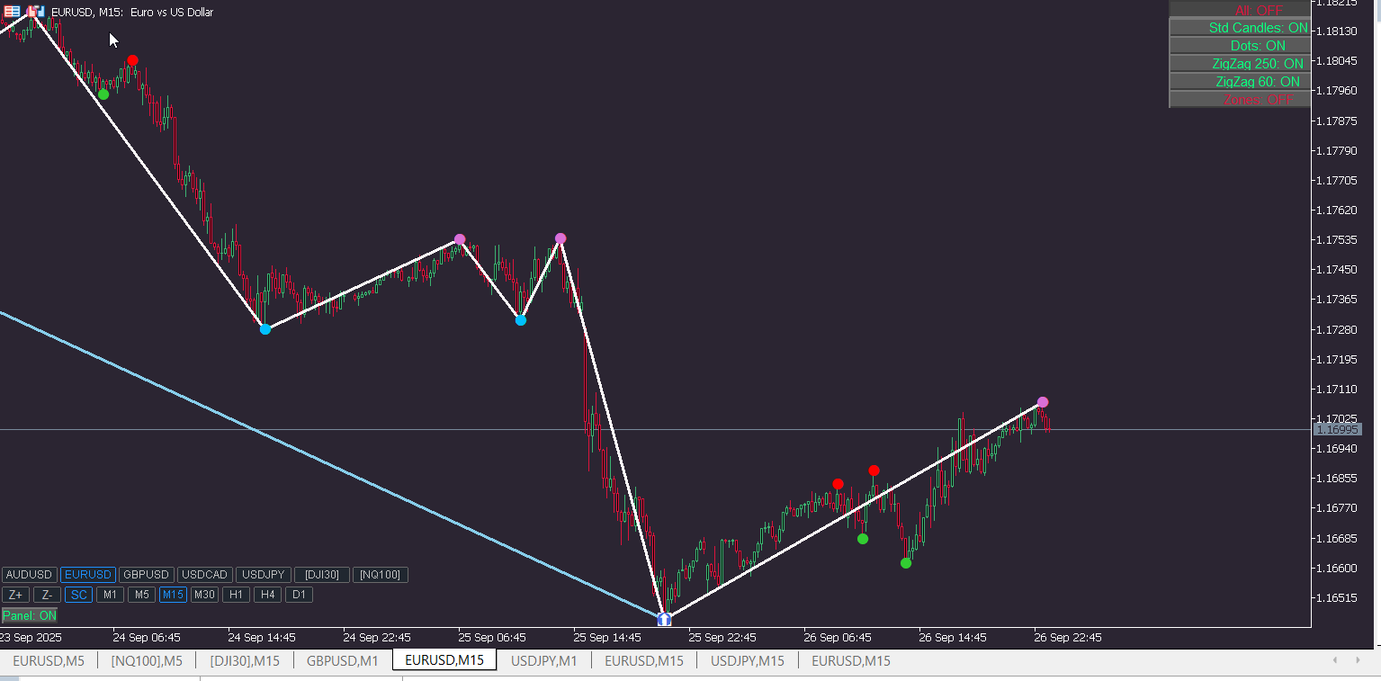Select the pink dot at the latest high
The image size is (1381, 681).
(x=1042, y=402)
